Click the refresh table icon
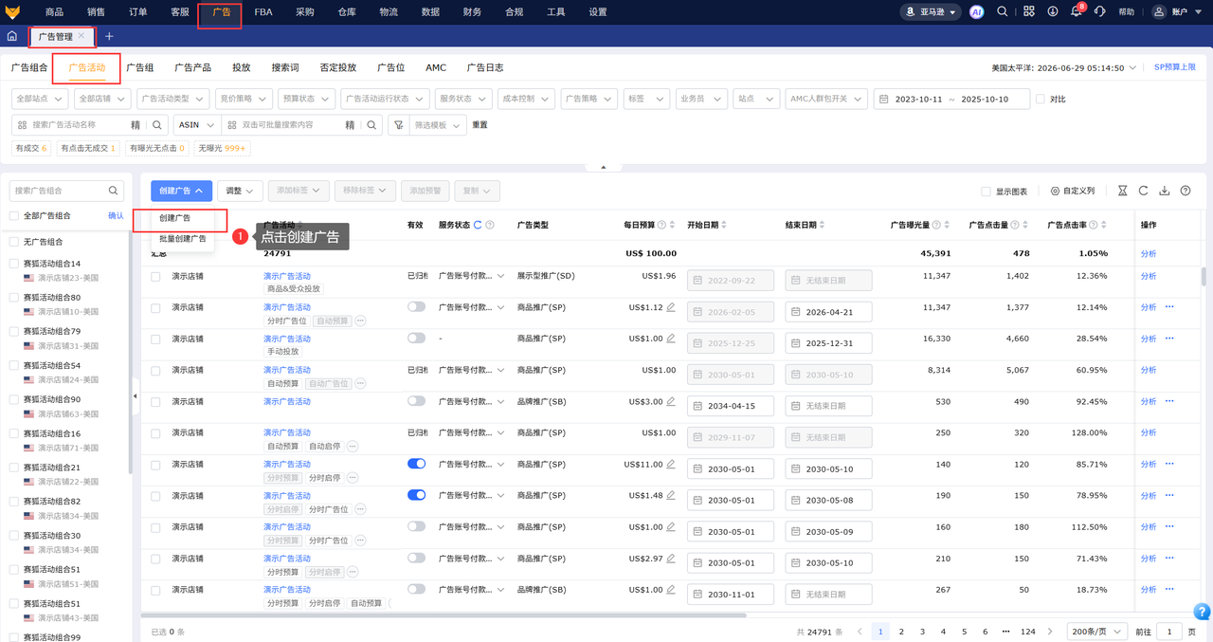Image resolution: width=1213 pixels, height=642 pixels. point(1144,191)
